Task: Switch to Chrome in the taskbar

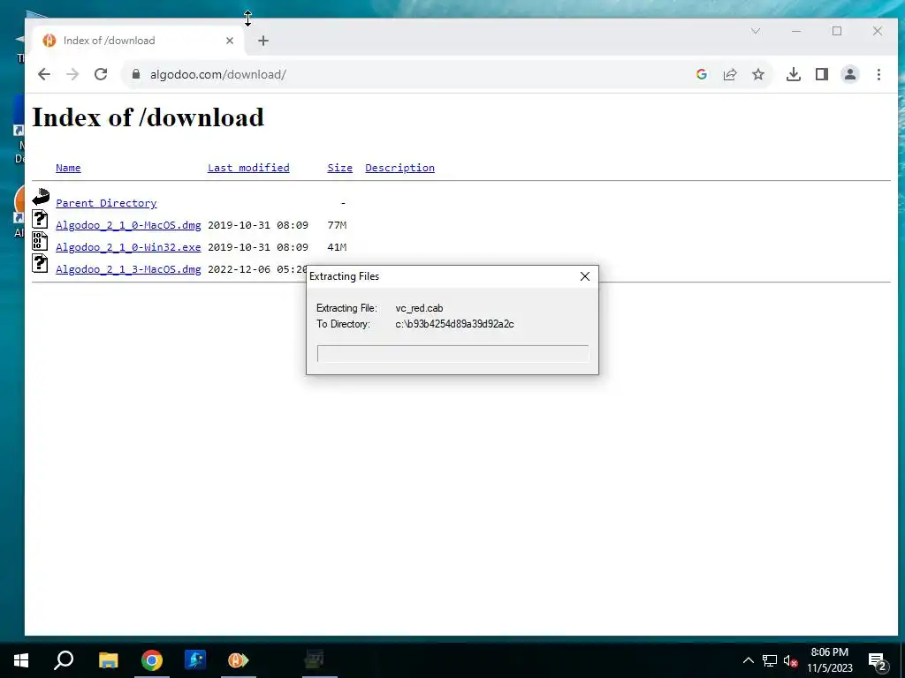Action: click(x=152, y=660)
